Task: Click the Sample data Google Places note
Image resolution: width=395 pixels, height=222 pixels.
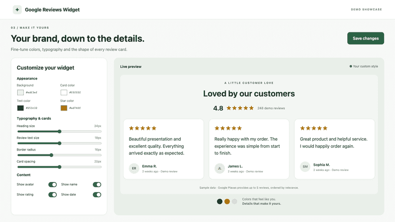Action: coord(249,188)
